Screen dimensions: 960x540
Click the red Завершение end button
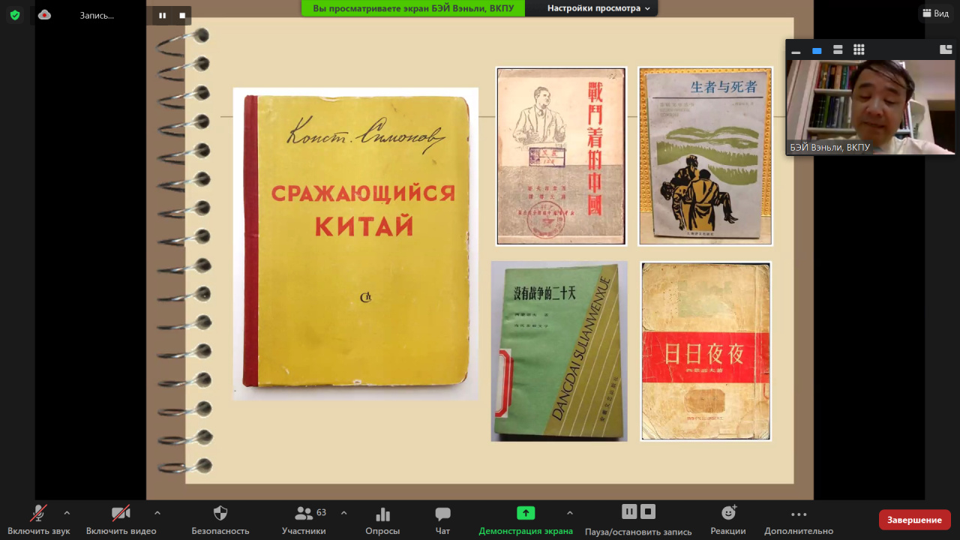click(914, 520)
